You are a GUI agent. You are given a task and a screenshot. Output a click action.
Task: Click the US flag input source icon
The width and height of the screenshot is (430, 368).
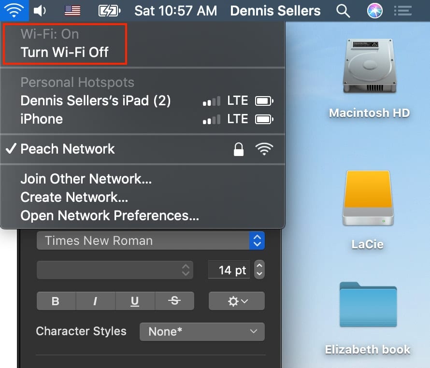click(72, 10)
